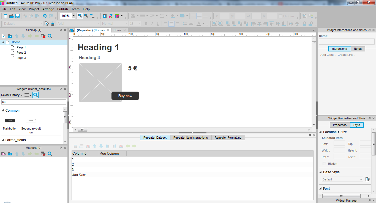The height and width of the screenshot is (203, 376).
Task: Add a master in Masters panel
Action: tap(3, 154)
